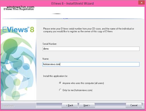Cancel the EViews installation
146x111 pixels.
click(x=134, y=105)
